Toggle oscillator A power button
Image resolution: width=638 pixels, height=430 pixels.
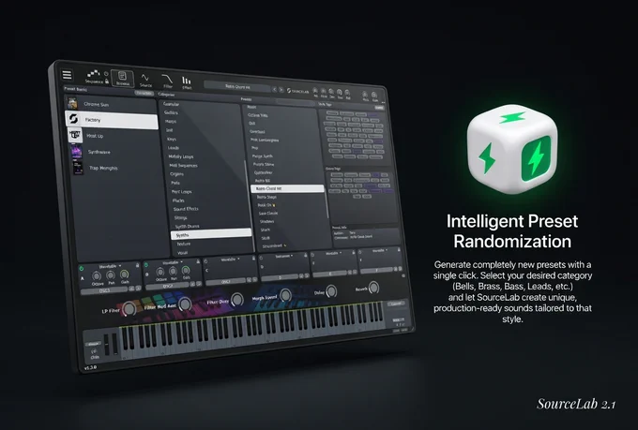pyautogui.click(x=82, y=268)
